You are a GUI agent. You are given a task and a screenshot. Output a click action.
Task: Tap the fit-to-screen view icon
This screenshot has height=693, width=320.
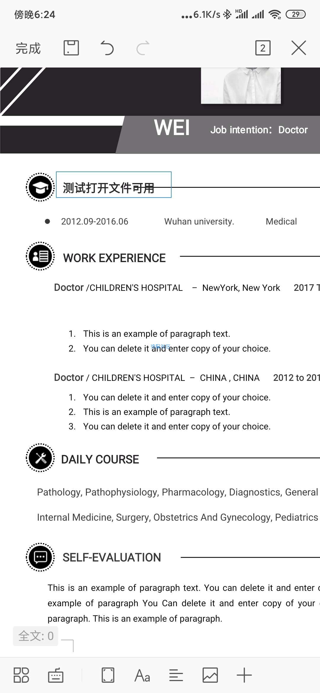tap(108, 676)
